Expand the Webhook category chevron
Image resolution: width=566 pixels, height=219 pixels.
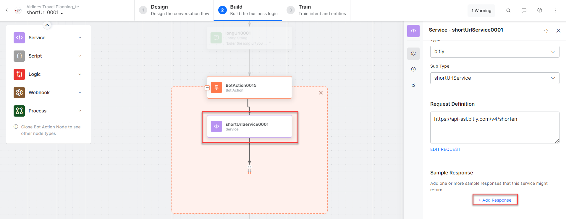(x=80, y=93)
